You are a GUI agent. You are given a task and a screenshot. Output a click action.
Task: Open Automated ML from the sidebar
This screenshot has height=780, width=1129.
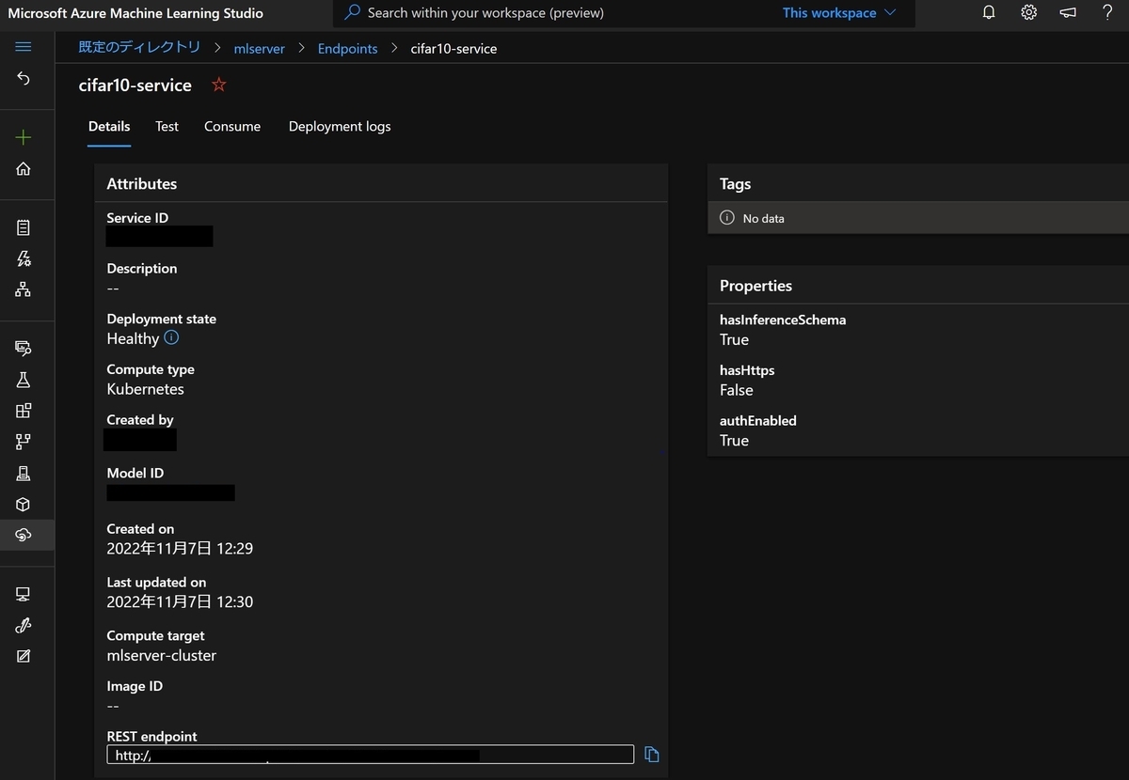pyautogui.click(x=24, y=258)
